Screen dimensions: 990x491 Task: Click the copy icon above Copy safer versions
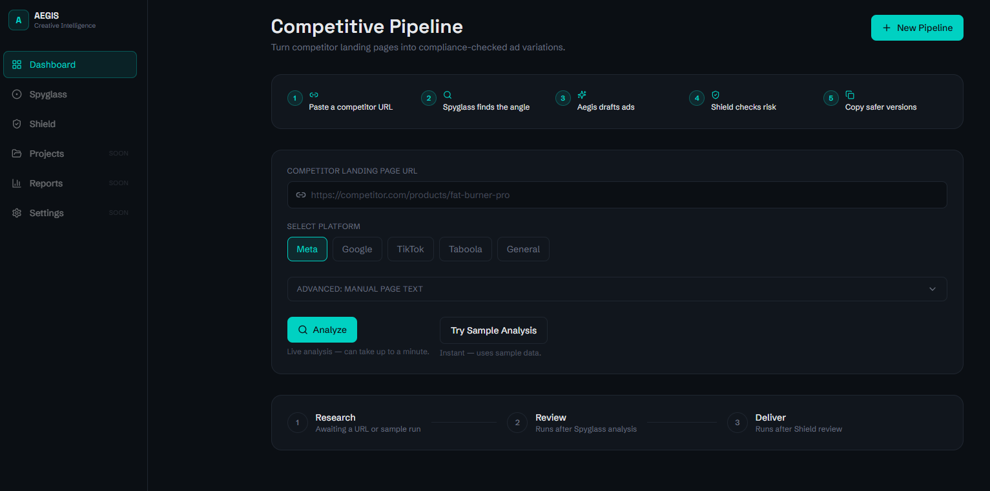click(850, 95)
